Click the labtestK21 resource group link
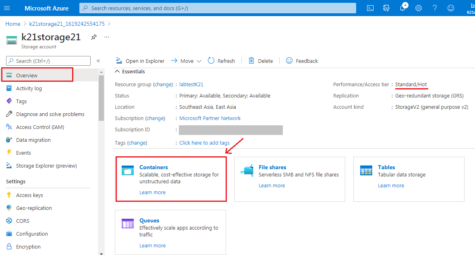This screenshot has height=255, width=475. [191, 85]
